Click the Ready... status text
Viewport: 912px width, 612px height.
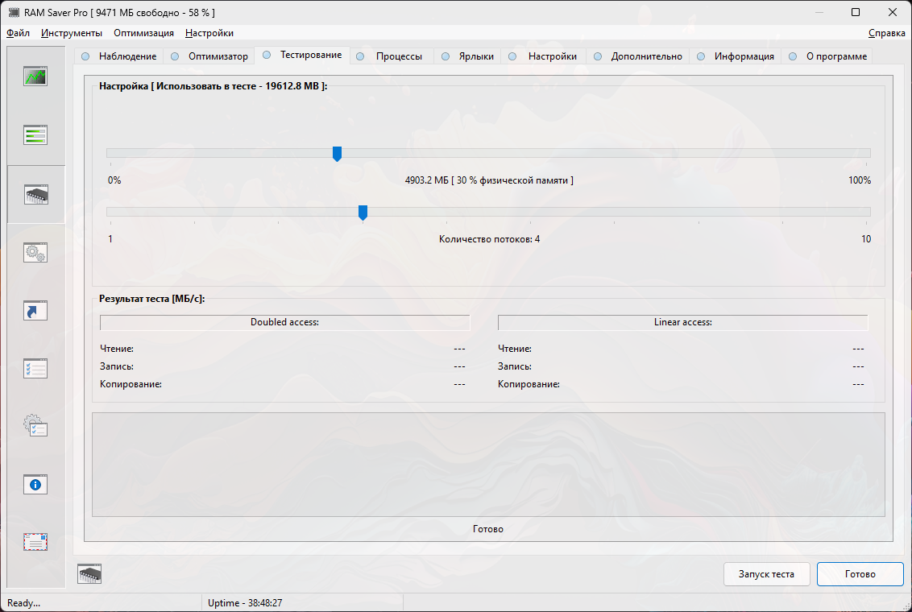24,603
